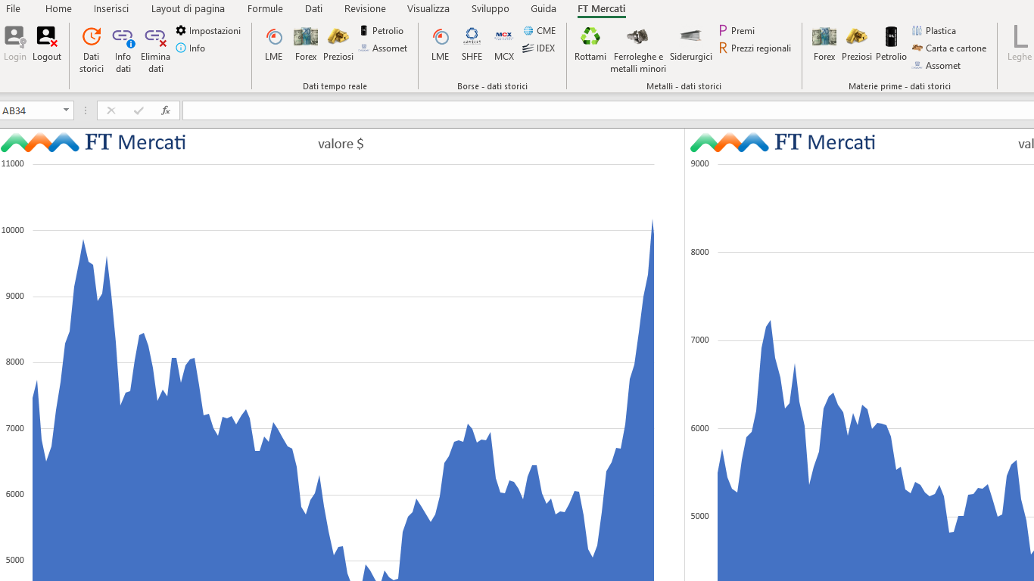Open real-time Forex data
This screenshot has width=1034, height=581.
pyautogui.click(x=306, y=44)
